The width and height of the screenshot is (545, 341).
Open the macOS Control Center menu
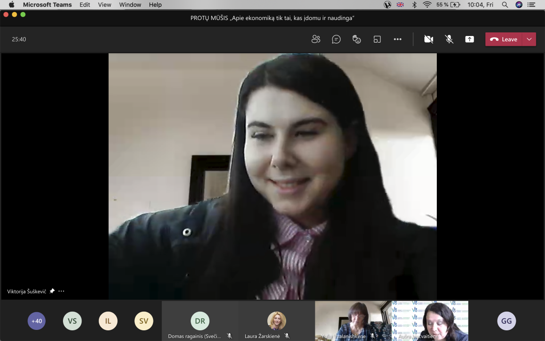click(x=531, y=4)
